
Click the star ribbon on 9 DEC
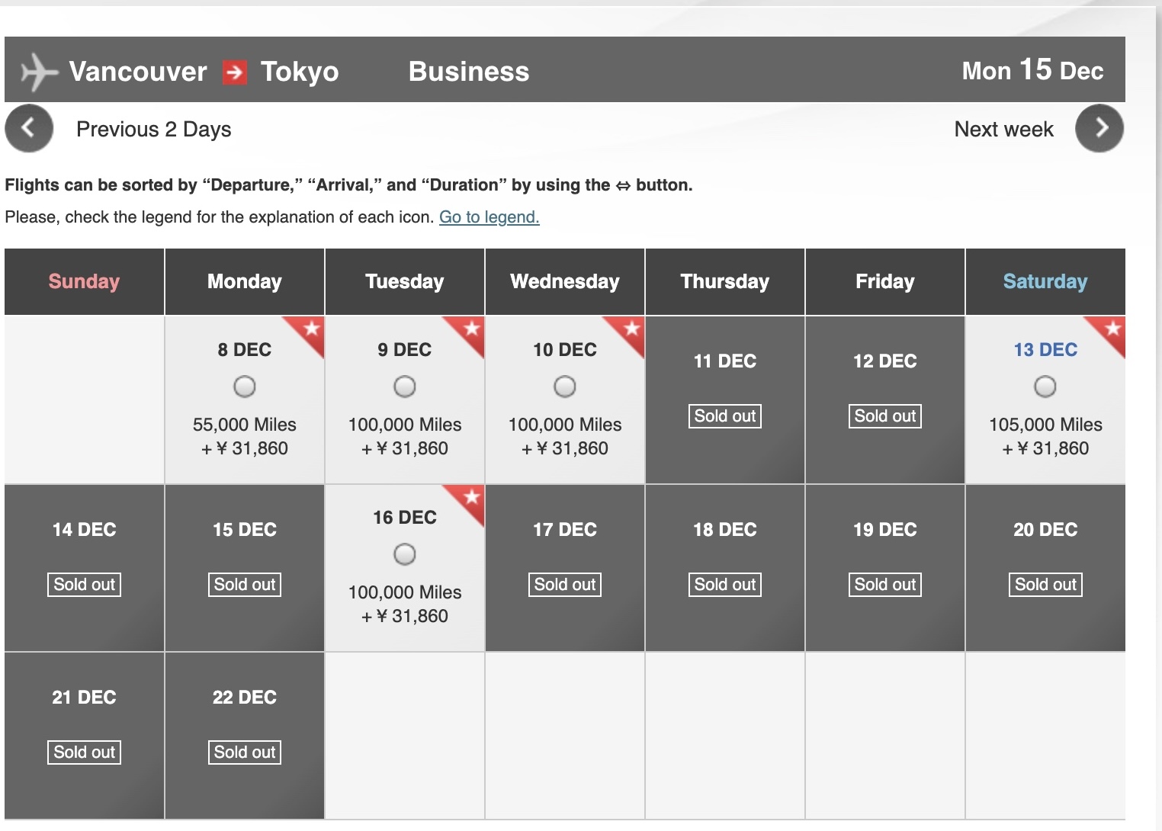[x=471, y=329]
